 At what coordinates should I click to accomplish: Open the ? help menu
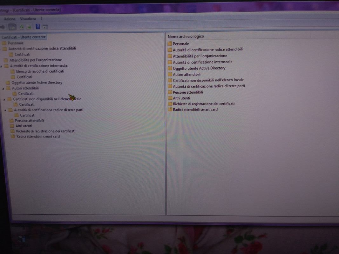tap(41, 19)
